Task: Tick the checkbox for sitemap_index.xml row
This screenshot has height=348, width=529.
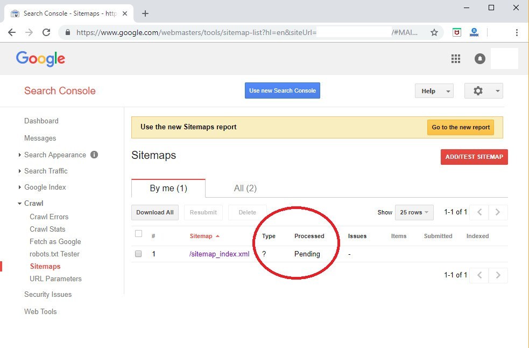Action: [138, 254]
